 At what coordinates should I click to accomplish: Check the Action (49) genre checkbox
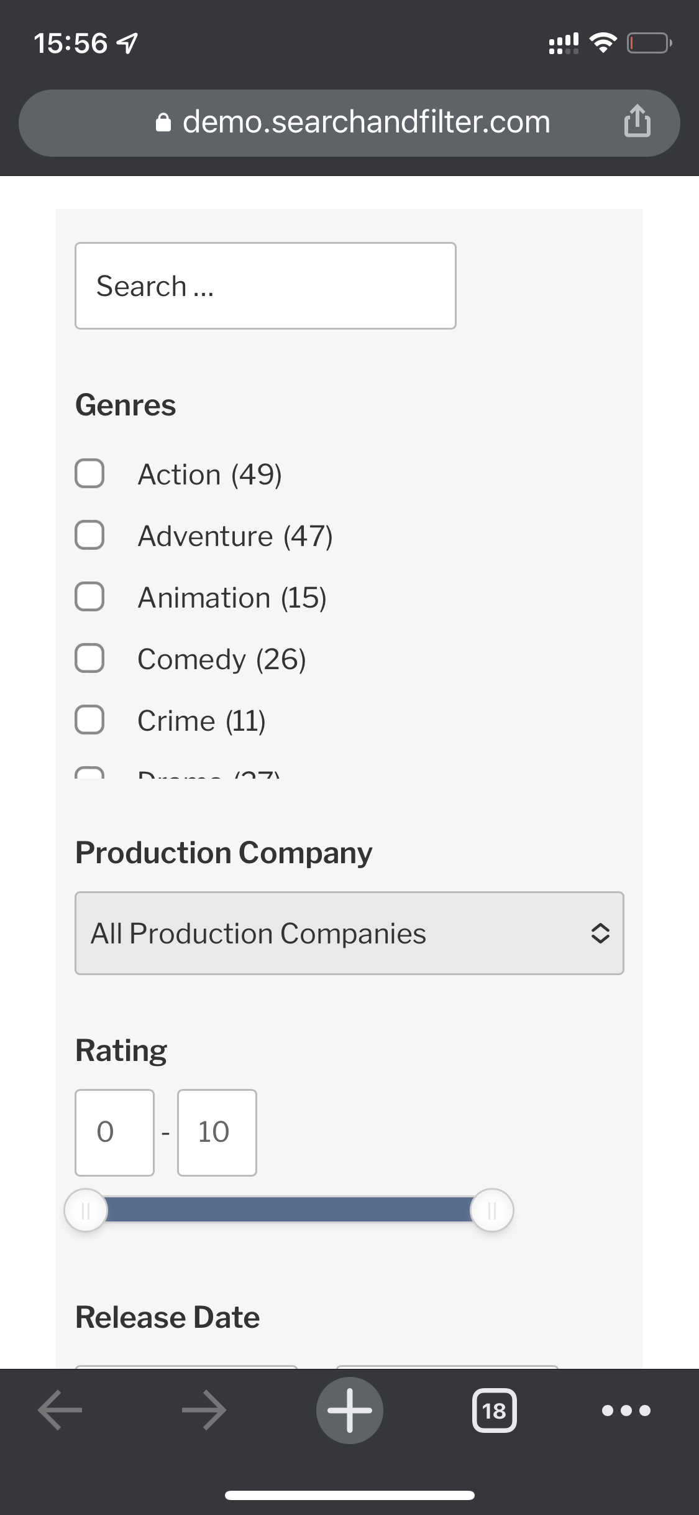(89, 474)
